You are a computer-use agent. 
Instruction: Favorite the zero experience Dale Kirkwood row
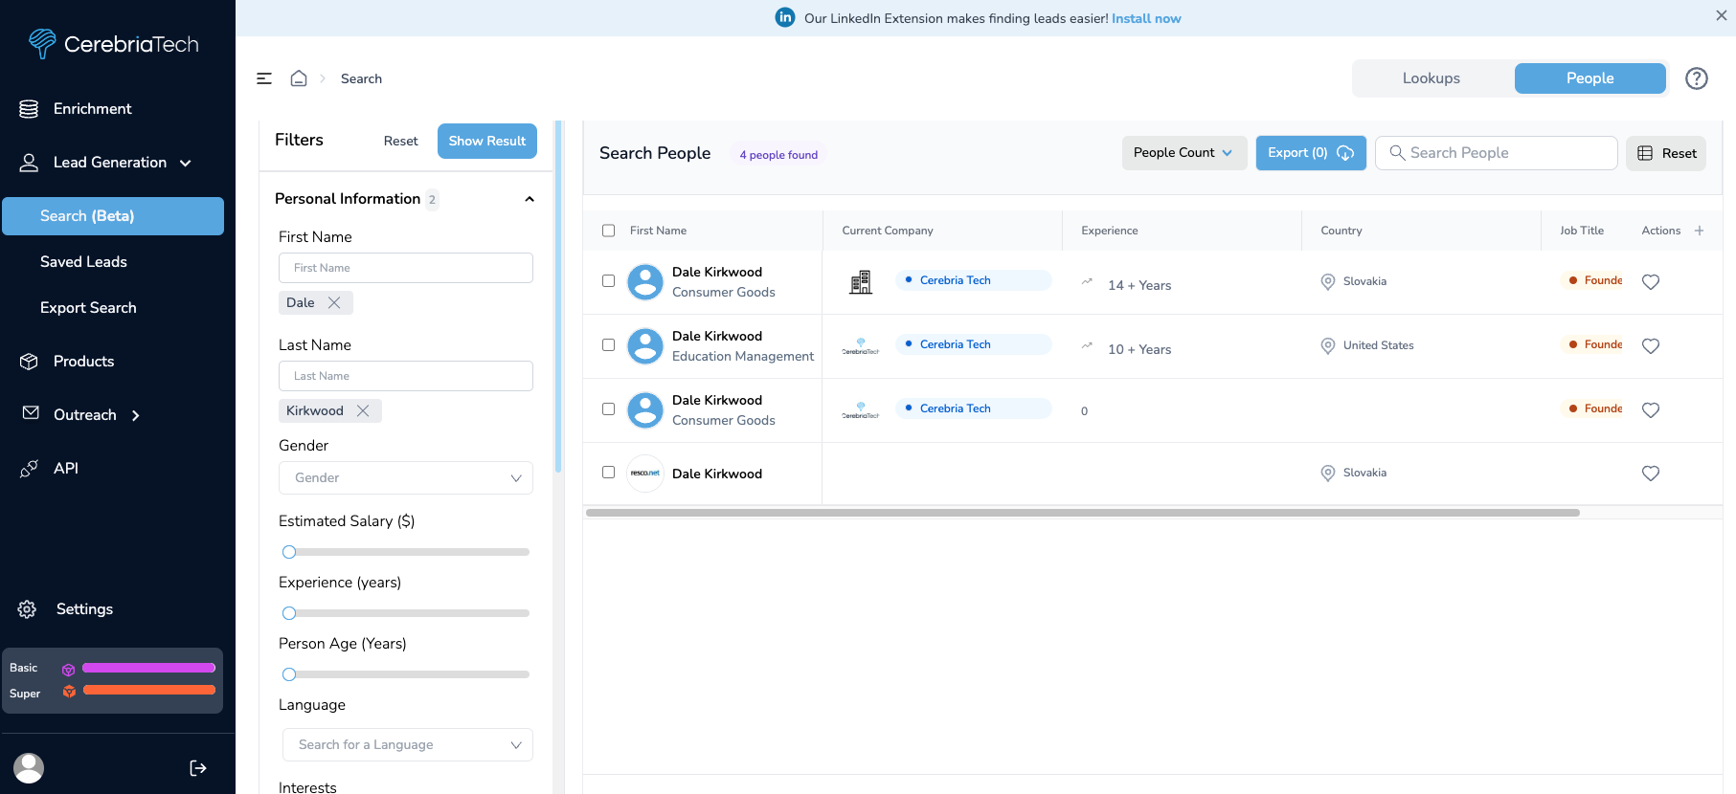(1651, 409)
